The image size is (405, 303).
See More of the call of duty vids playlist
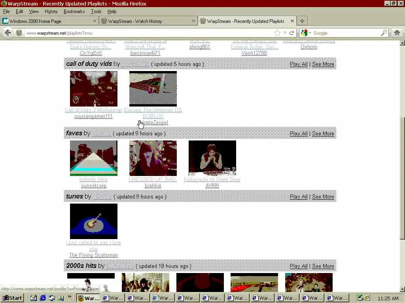323,64
